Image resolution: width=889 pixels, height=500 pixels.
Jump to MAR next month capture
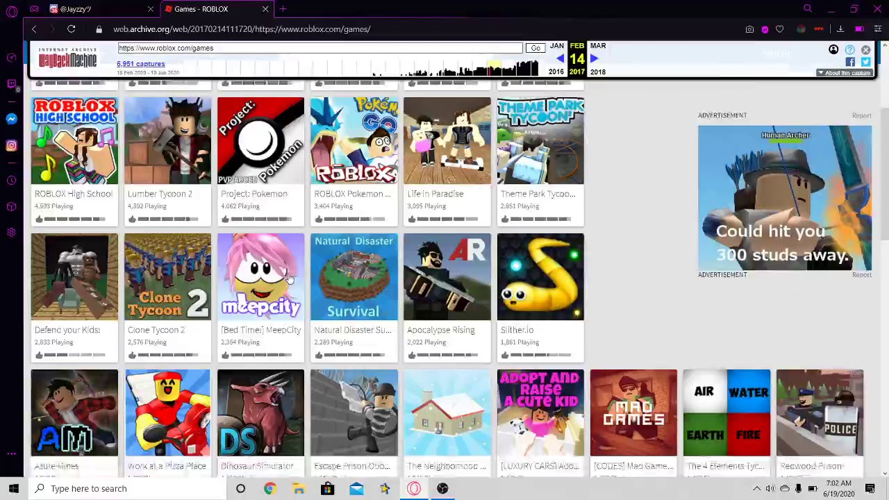[x=598, y=46]
